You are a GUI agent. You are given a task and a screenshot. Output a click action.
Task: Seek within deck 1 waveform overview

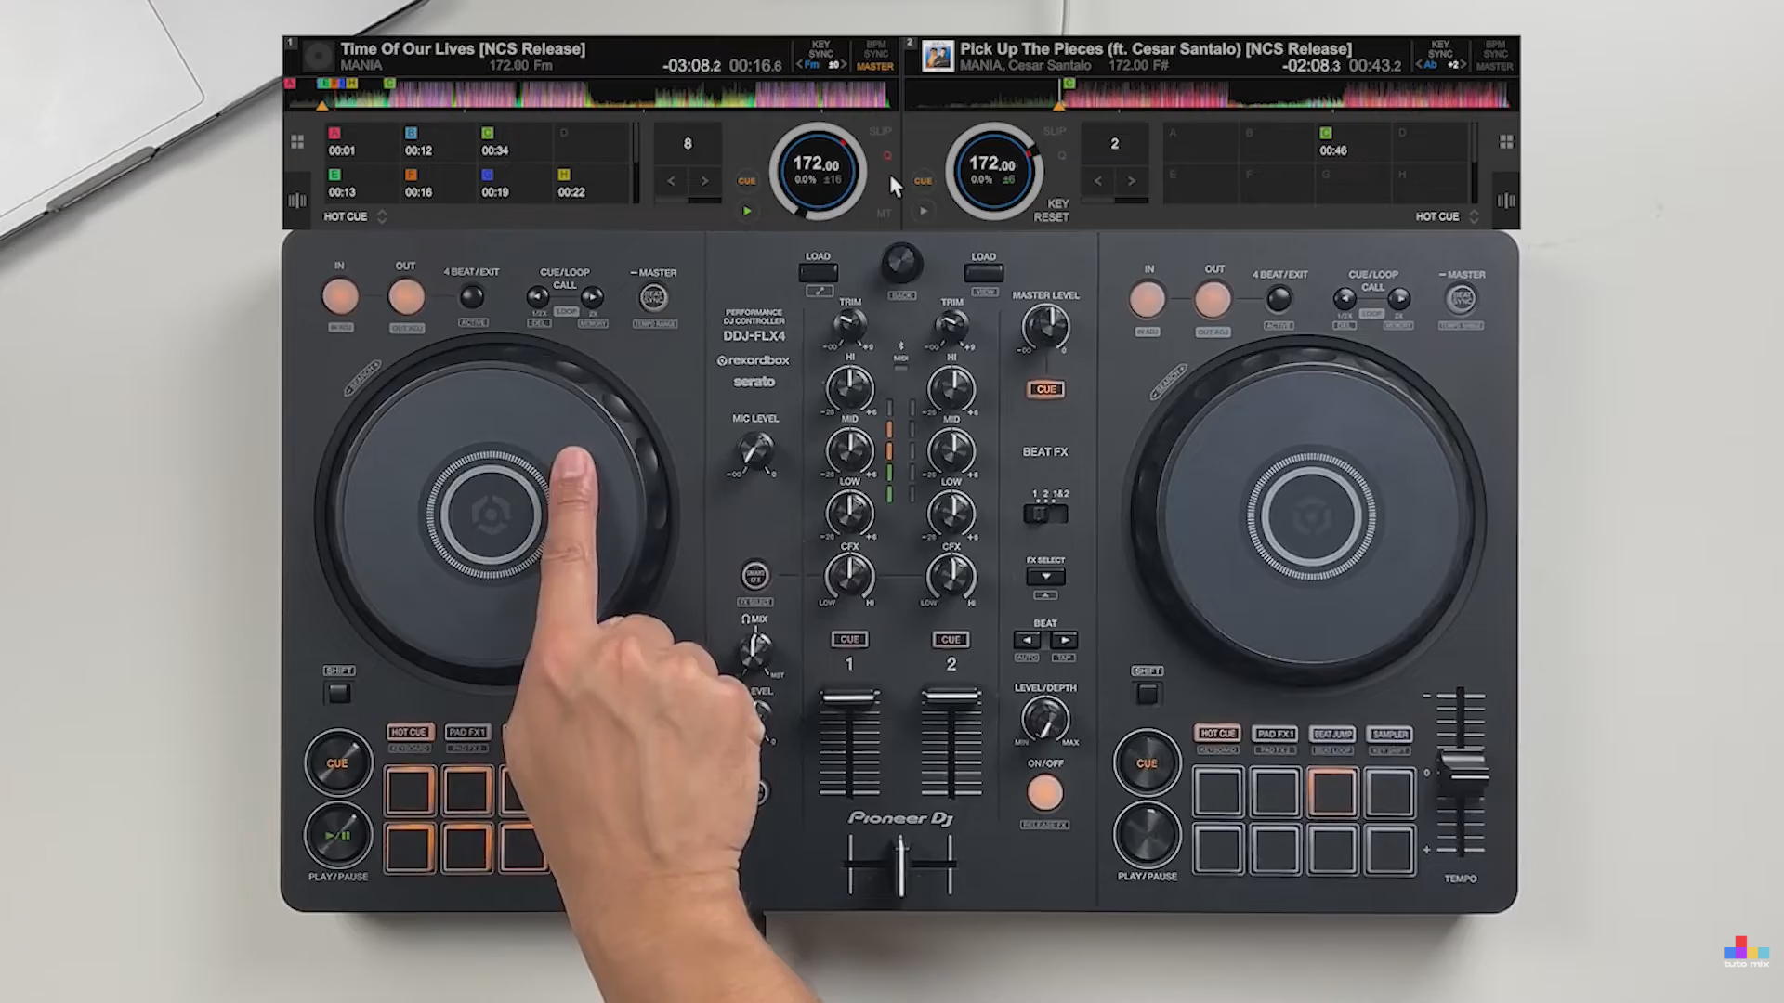[x=591, y=94]
